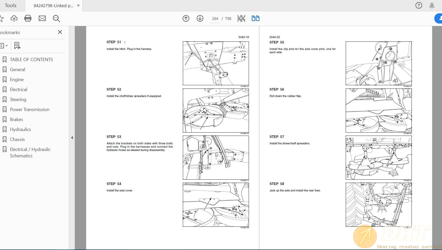Open the notifications bell
Image resolution: width=442 pixels, height=250 pixels.
tap(432, 5)
